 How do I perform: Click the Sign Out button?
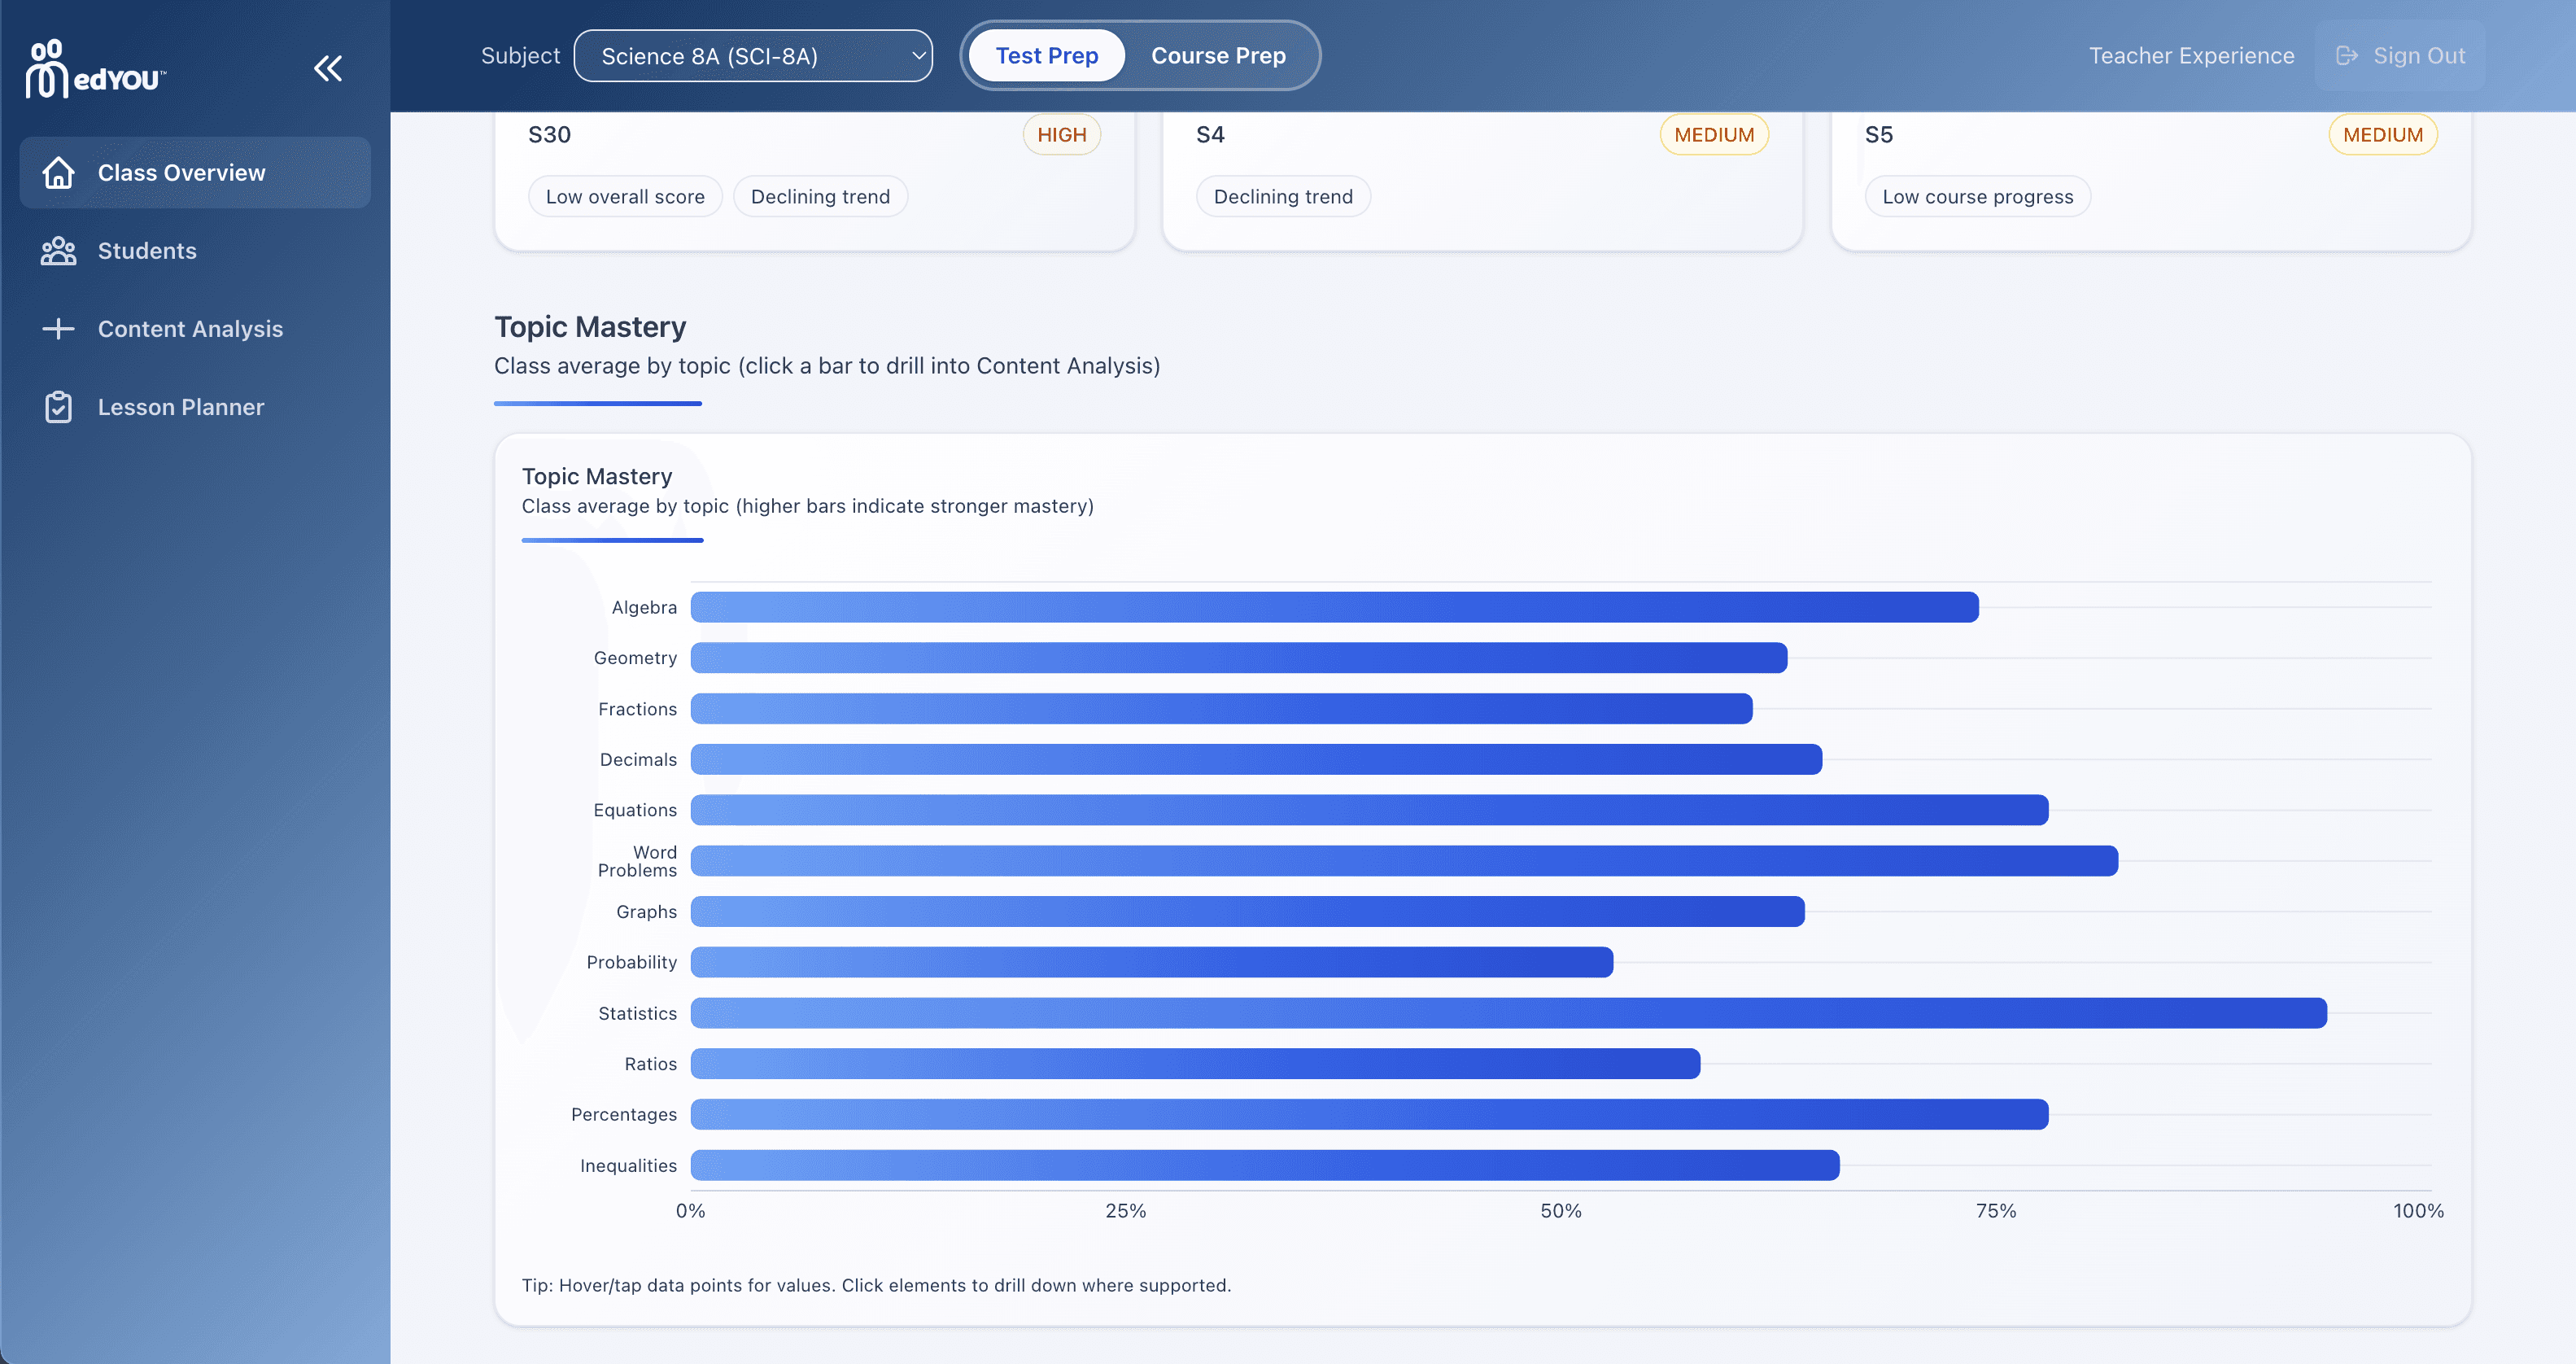click(x=2418, y=56)
